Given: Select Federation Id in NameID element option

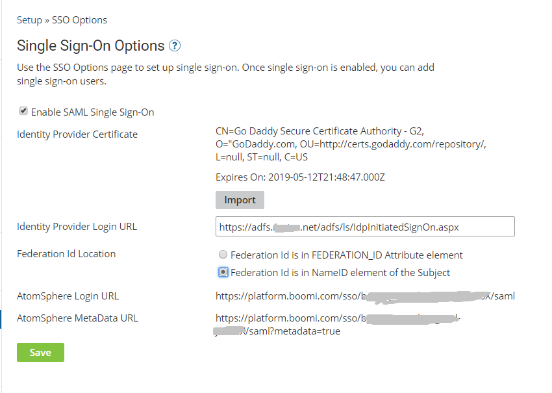Looking at the screenshot, I should [223, 272].
